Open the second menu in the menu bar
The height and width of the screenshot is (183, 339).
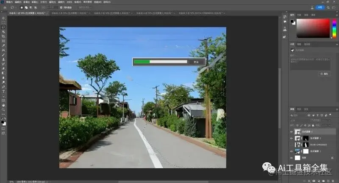click(x=18, y=2)
